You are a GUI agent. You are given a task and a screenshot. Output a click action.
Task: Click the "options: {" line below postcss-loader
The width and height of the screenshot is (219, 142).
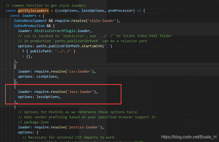click(28, 132)
